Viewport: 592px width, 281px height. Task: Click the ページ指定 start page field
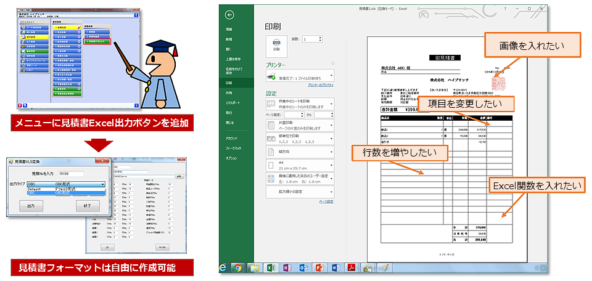tap(294, 114)
